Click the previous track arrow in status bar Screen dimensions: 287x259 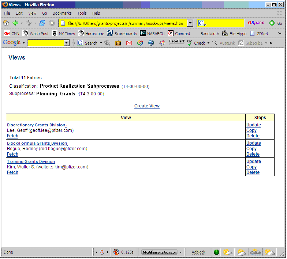[97, 253]
